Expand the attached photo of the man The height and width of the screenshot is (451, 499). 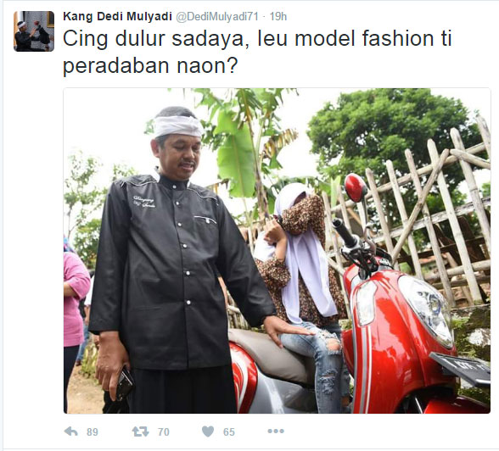pos(277,251)
